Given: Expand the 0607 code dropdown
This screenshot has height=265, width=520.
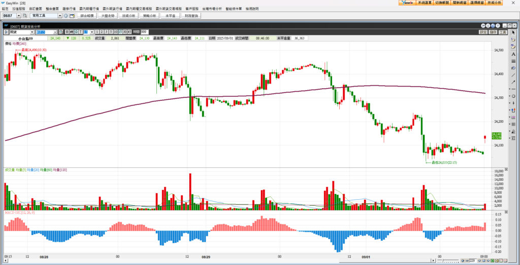Looking at the screenshot, I should pos(18,16).
